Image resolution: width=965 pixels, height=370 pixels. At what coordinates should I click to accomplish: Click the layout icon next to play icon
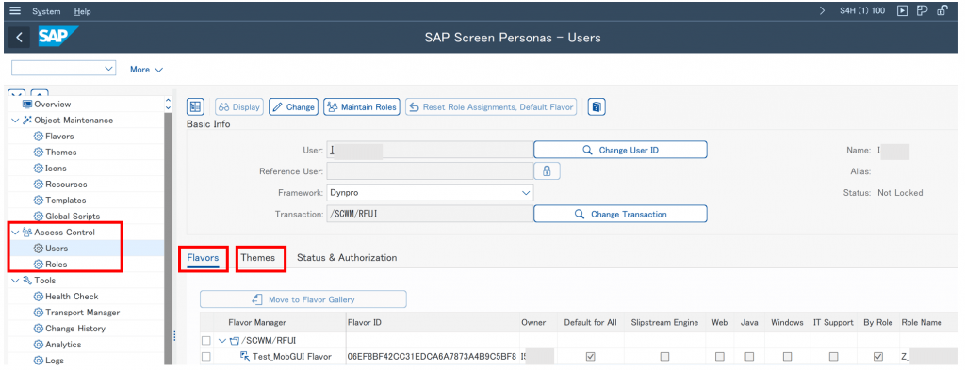click(x=922, y=10)
